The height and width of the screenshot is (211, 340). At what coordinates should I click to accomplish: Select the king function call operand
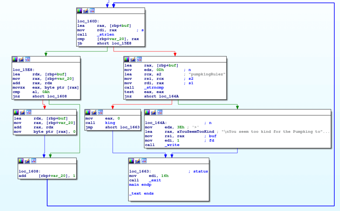[x=110, y=123]
